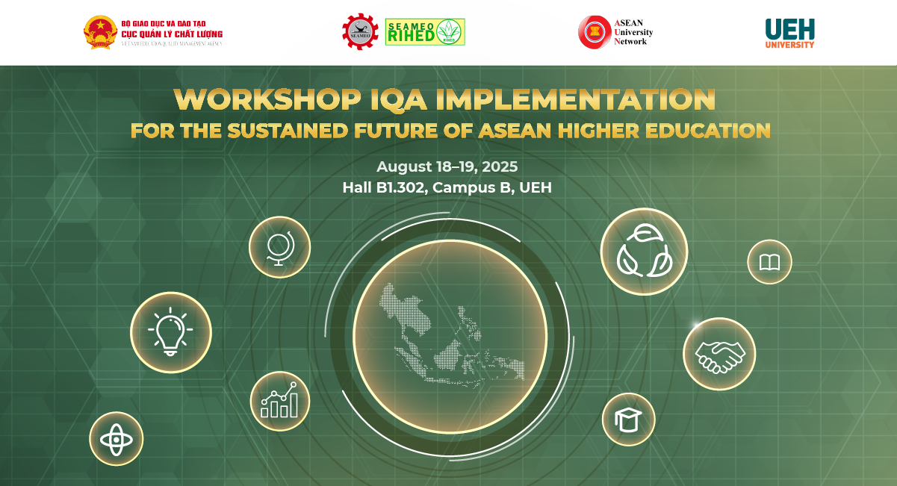Click the Workshop IQA Implementation title
897x486 pixels.
(445, 99)
